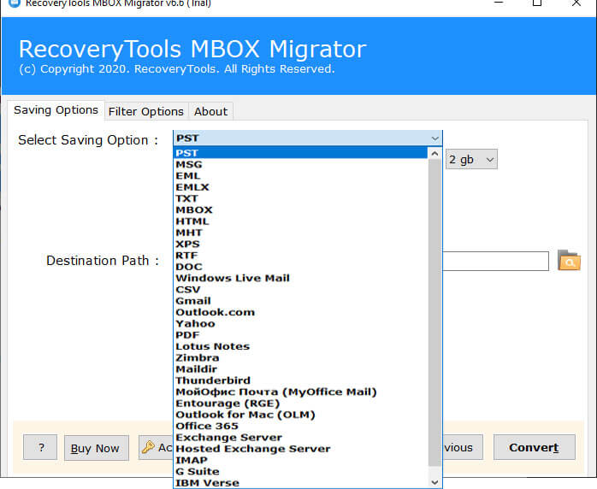The height and width of the screenshot is (489, 597).
Task: Choose G Suite option
Action: coord(301,472)
